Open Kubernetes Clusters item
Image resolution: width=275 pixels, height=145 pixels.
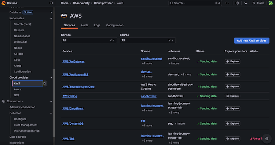(19, 30)
